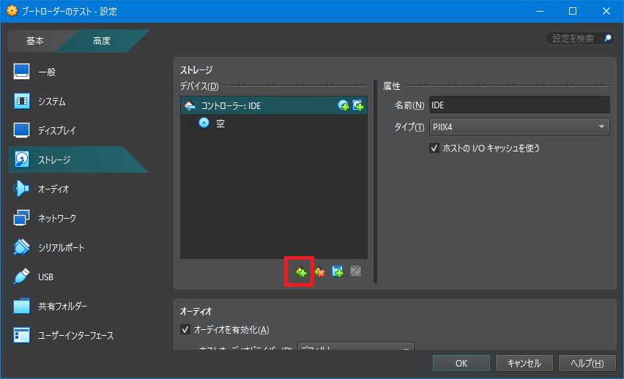
Task: Open the タイプ PIIX4 dropdown
Action: coord(519,127)
